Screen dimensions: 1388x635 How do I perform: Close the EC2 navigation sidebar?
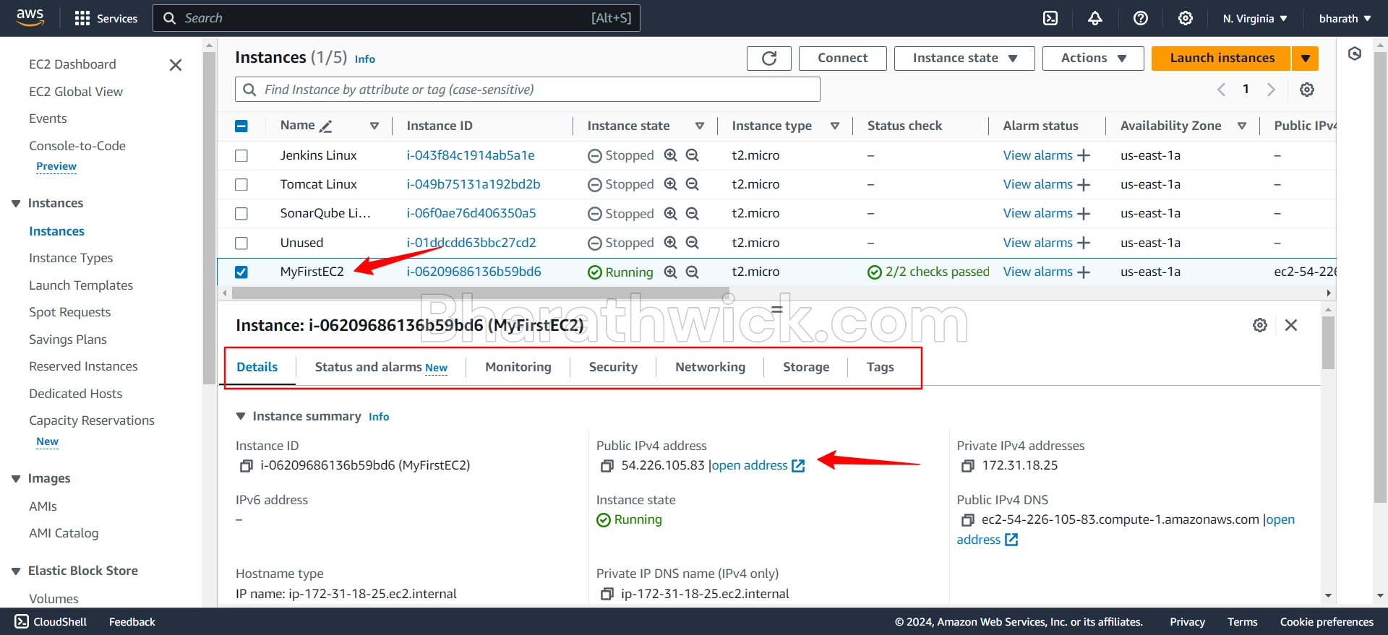tap(176, 65)
